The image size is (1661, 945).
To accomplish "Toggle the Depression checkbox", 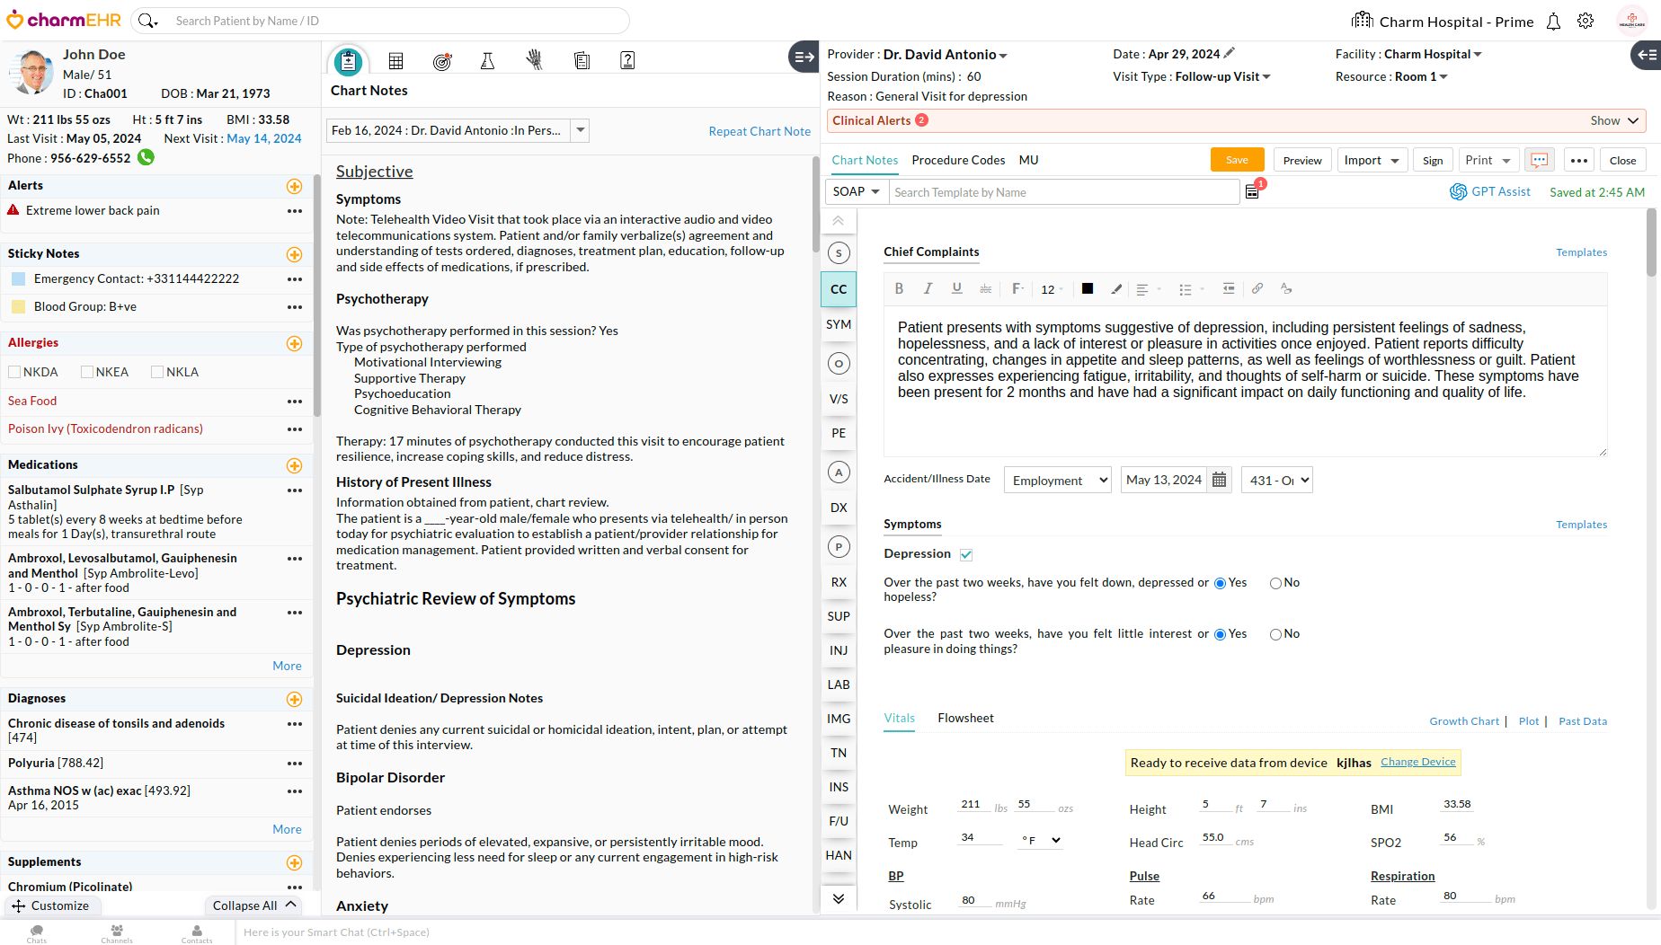I will click(966, 555).
